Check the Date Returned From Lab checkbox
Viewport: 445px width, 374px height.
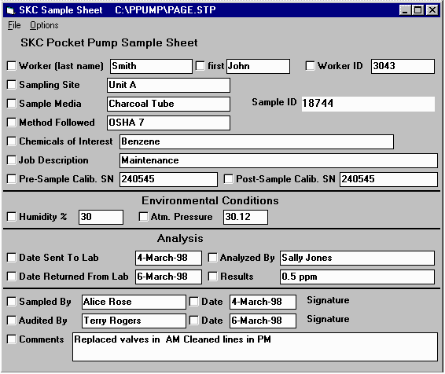tap(11, 276)
